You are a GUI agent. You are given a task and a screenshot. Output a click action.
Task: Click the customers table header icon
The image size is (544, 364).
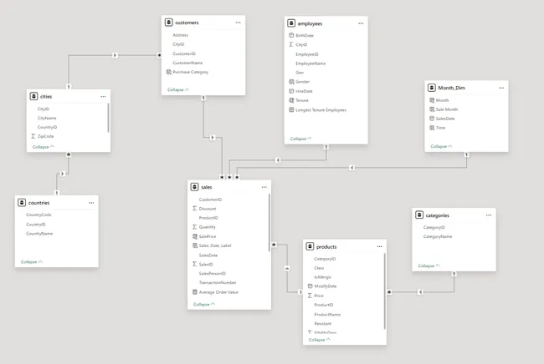pos(168,23)
